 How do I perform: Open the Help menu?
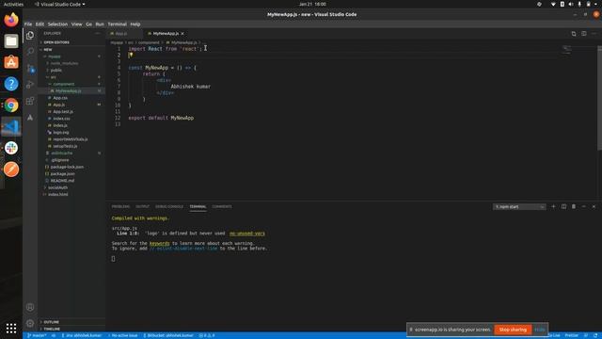pos(135,24)
